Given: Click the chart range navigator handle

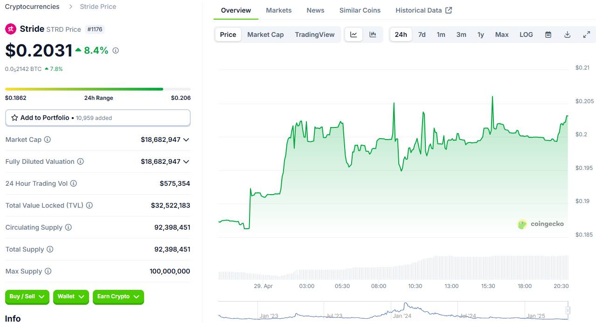Looking at the screenshot, I should [x=568, y=310].
